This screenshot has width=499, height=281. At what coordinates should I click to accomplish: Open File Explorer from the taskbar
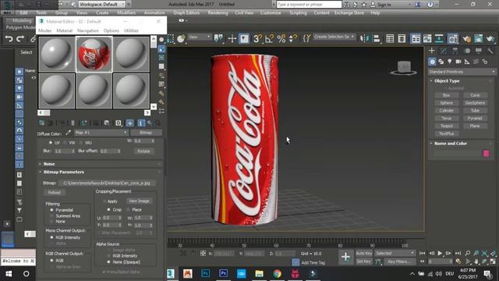[x=260, y=274]
